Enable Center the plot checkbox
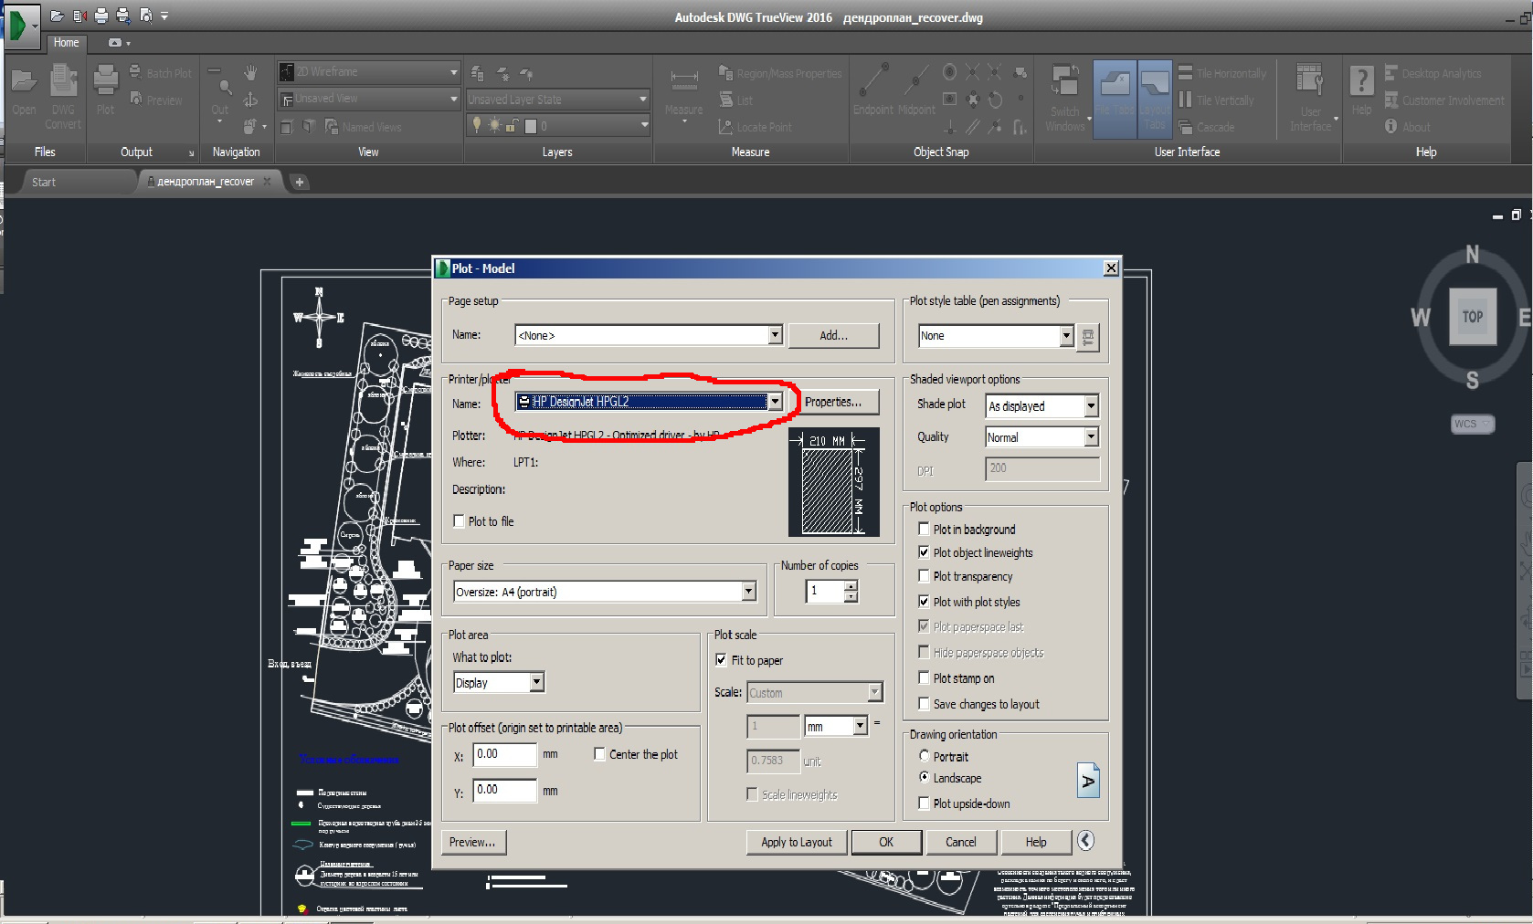 click(599, 754)
